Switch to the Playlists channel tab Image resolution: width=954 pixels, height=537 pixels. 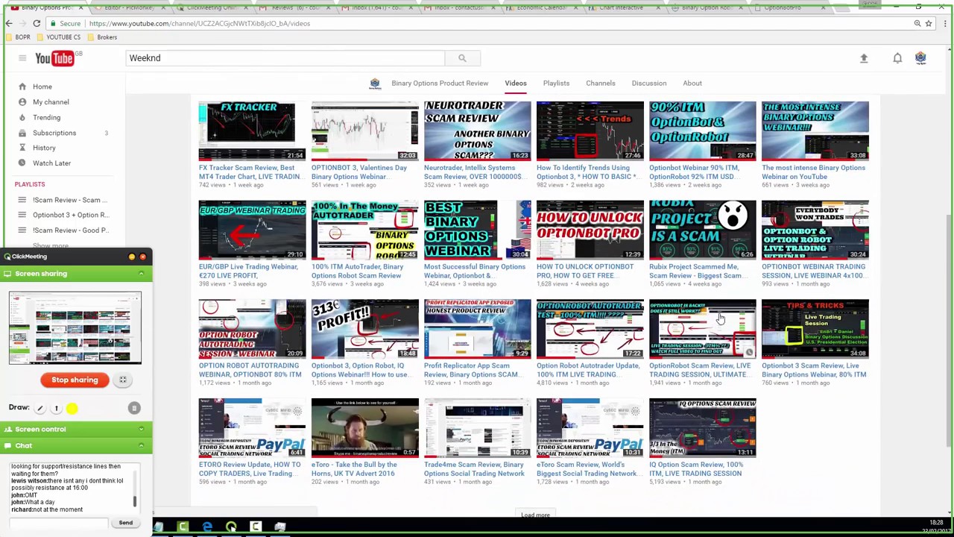click(x=556, y=84)
